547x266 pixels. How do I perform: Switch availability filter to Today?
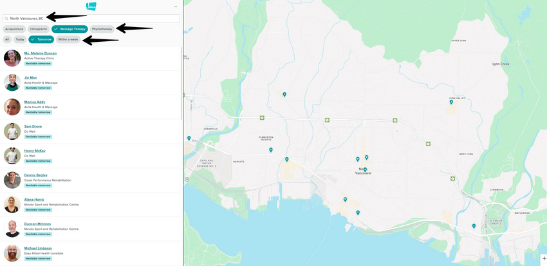20,39
